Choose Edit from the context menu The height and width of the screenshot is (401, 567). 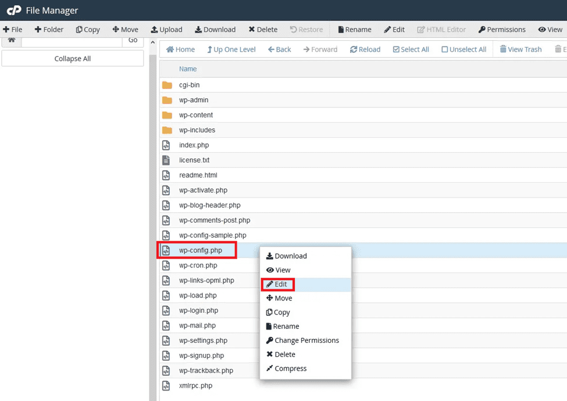tap(277, 284)
